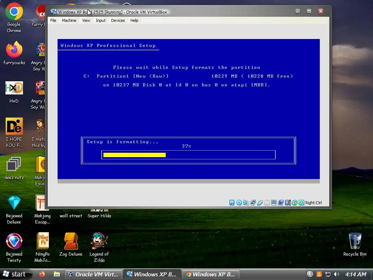Switch to Oracle VM Virt... taskbar button

pos(94,274)
